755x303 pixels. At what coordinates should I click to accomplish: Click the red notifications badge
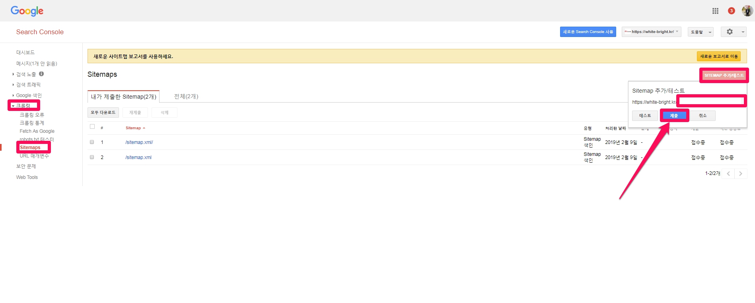731,11
